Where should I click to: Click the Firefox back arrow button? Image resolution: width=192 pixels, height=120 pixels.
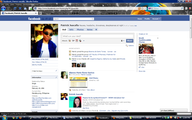(x=3, y=8)
